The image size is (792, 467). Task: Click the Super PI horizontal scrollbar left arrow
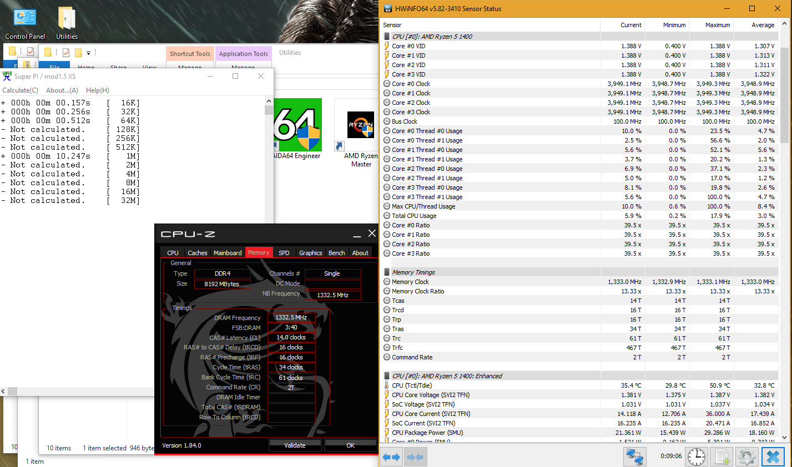pos(3,392)
